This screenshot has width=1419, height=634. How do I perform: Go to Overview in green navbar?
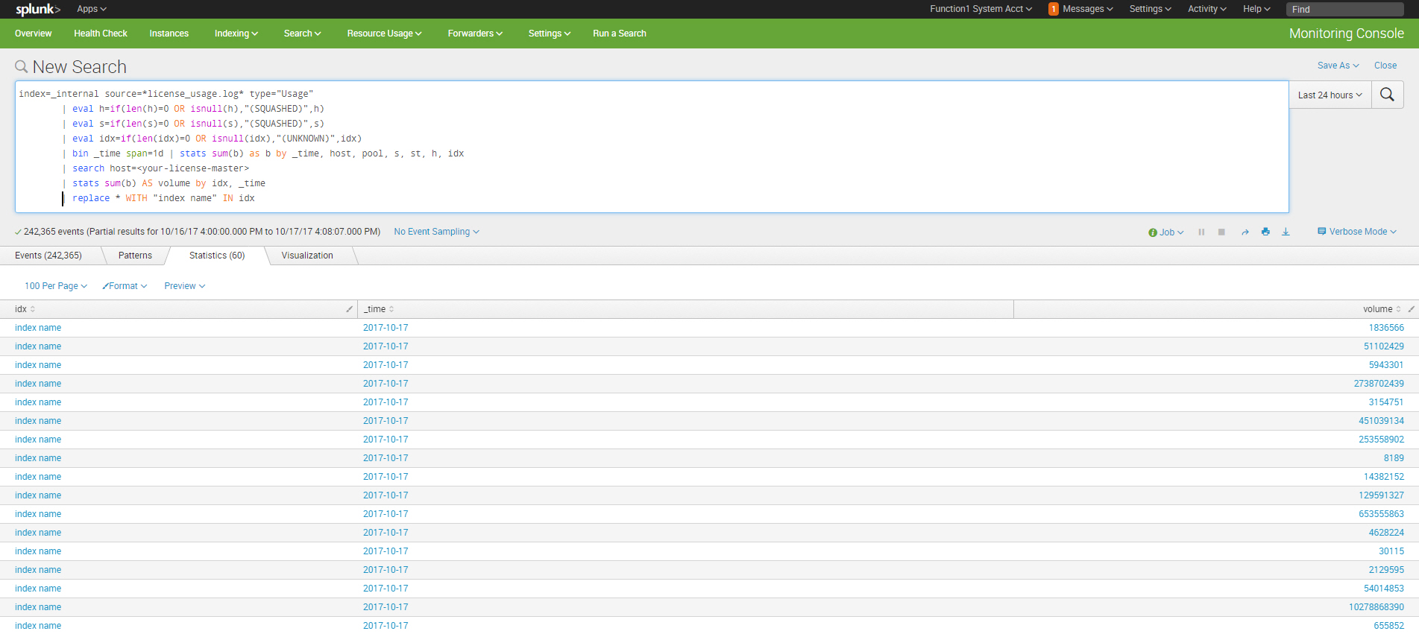[x=34, y=34]
